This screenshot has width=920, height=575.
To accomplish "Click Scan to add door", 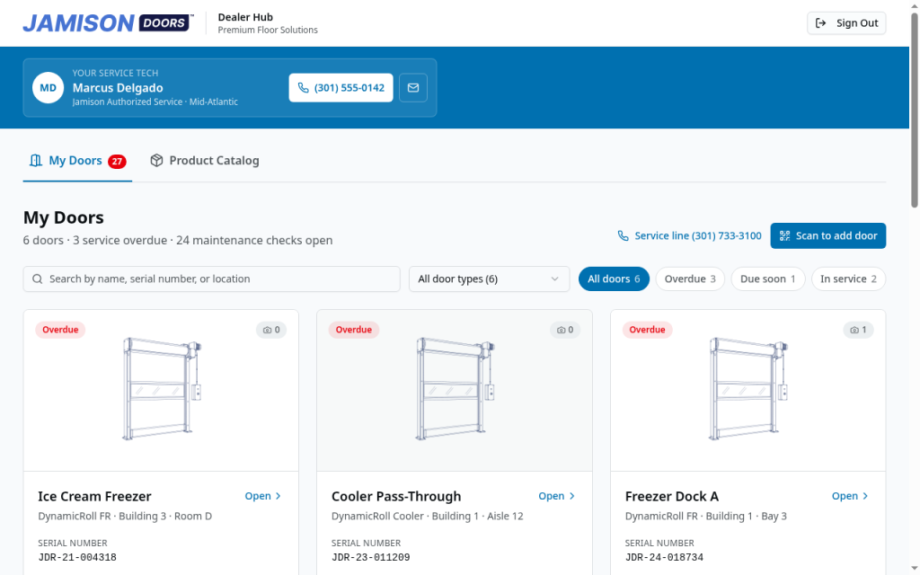I will 827,236.
